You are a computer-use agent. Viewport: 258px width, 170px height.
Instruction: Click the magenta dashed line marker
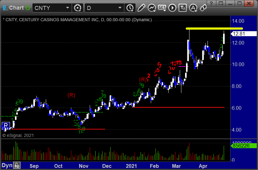[184, 66]
